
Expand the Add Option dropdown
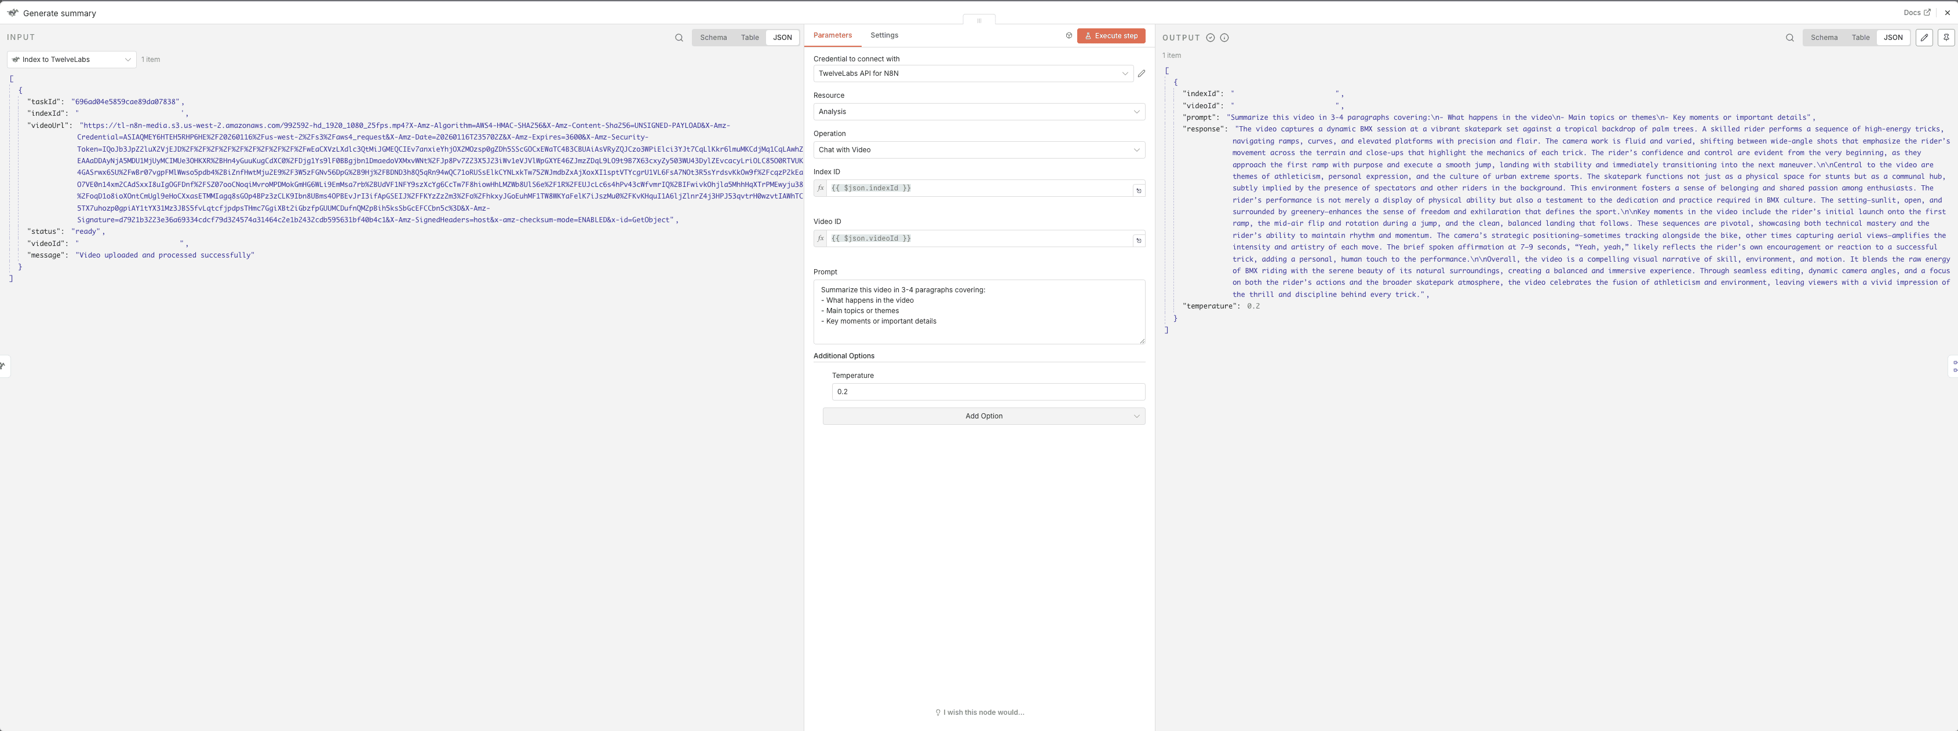pos(983,416)
